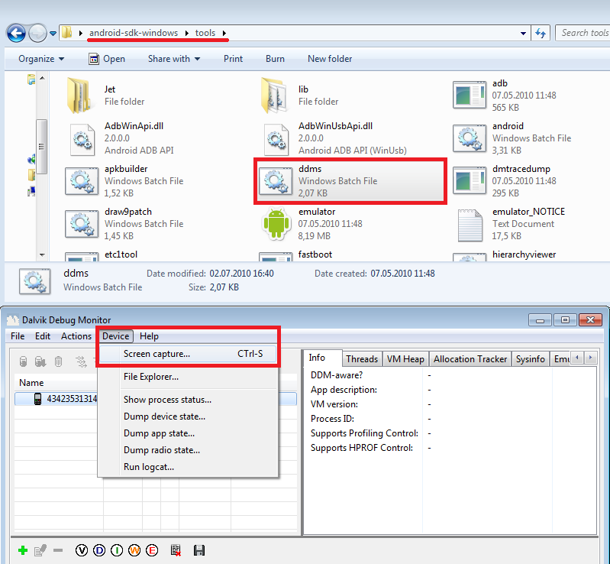610x564 pixels.
Task: Save the log with floppy disk icon
Action: click(x=198, y=550)
